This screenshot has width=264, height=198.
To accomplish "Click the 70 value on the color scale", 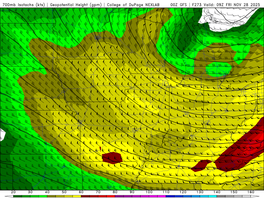I will [x=98, y=192].
